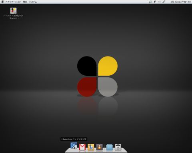Open the trash can in the dock
Image resolution: width=192 pixels, height=153 pixels.
(118, 147)
